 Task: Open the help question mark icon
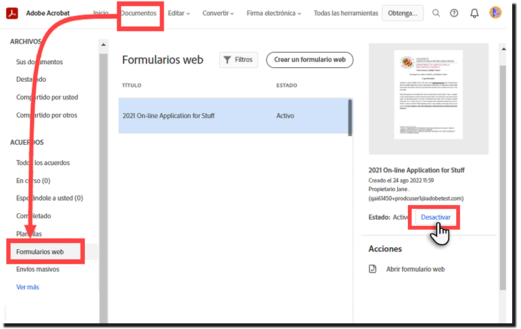(x=454, y=13)
